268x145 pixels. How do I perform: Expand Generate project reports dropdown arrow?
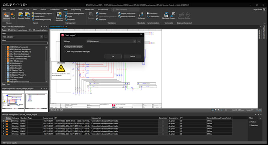tap(53, 13)
